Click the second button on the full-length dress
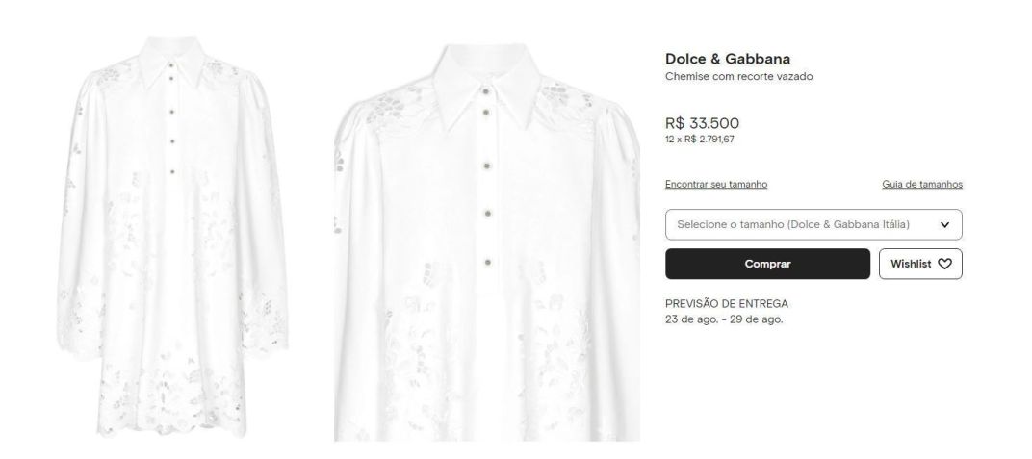The width and height of the screenshot is (1032, 459). [x=171, y=78]
